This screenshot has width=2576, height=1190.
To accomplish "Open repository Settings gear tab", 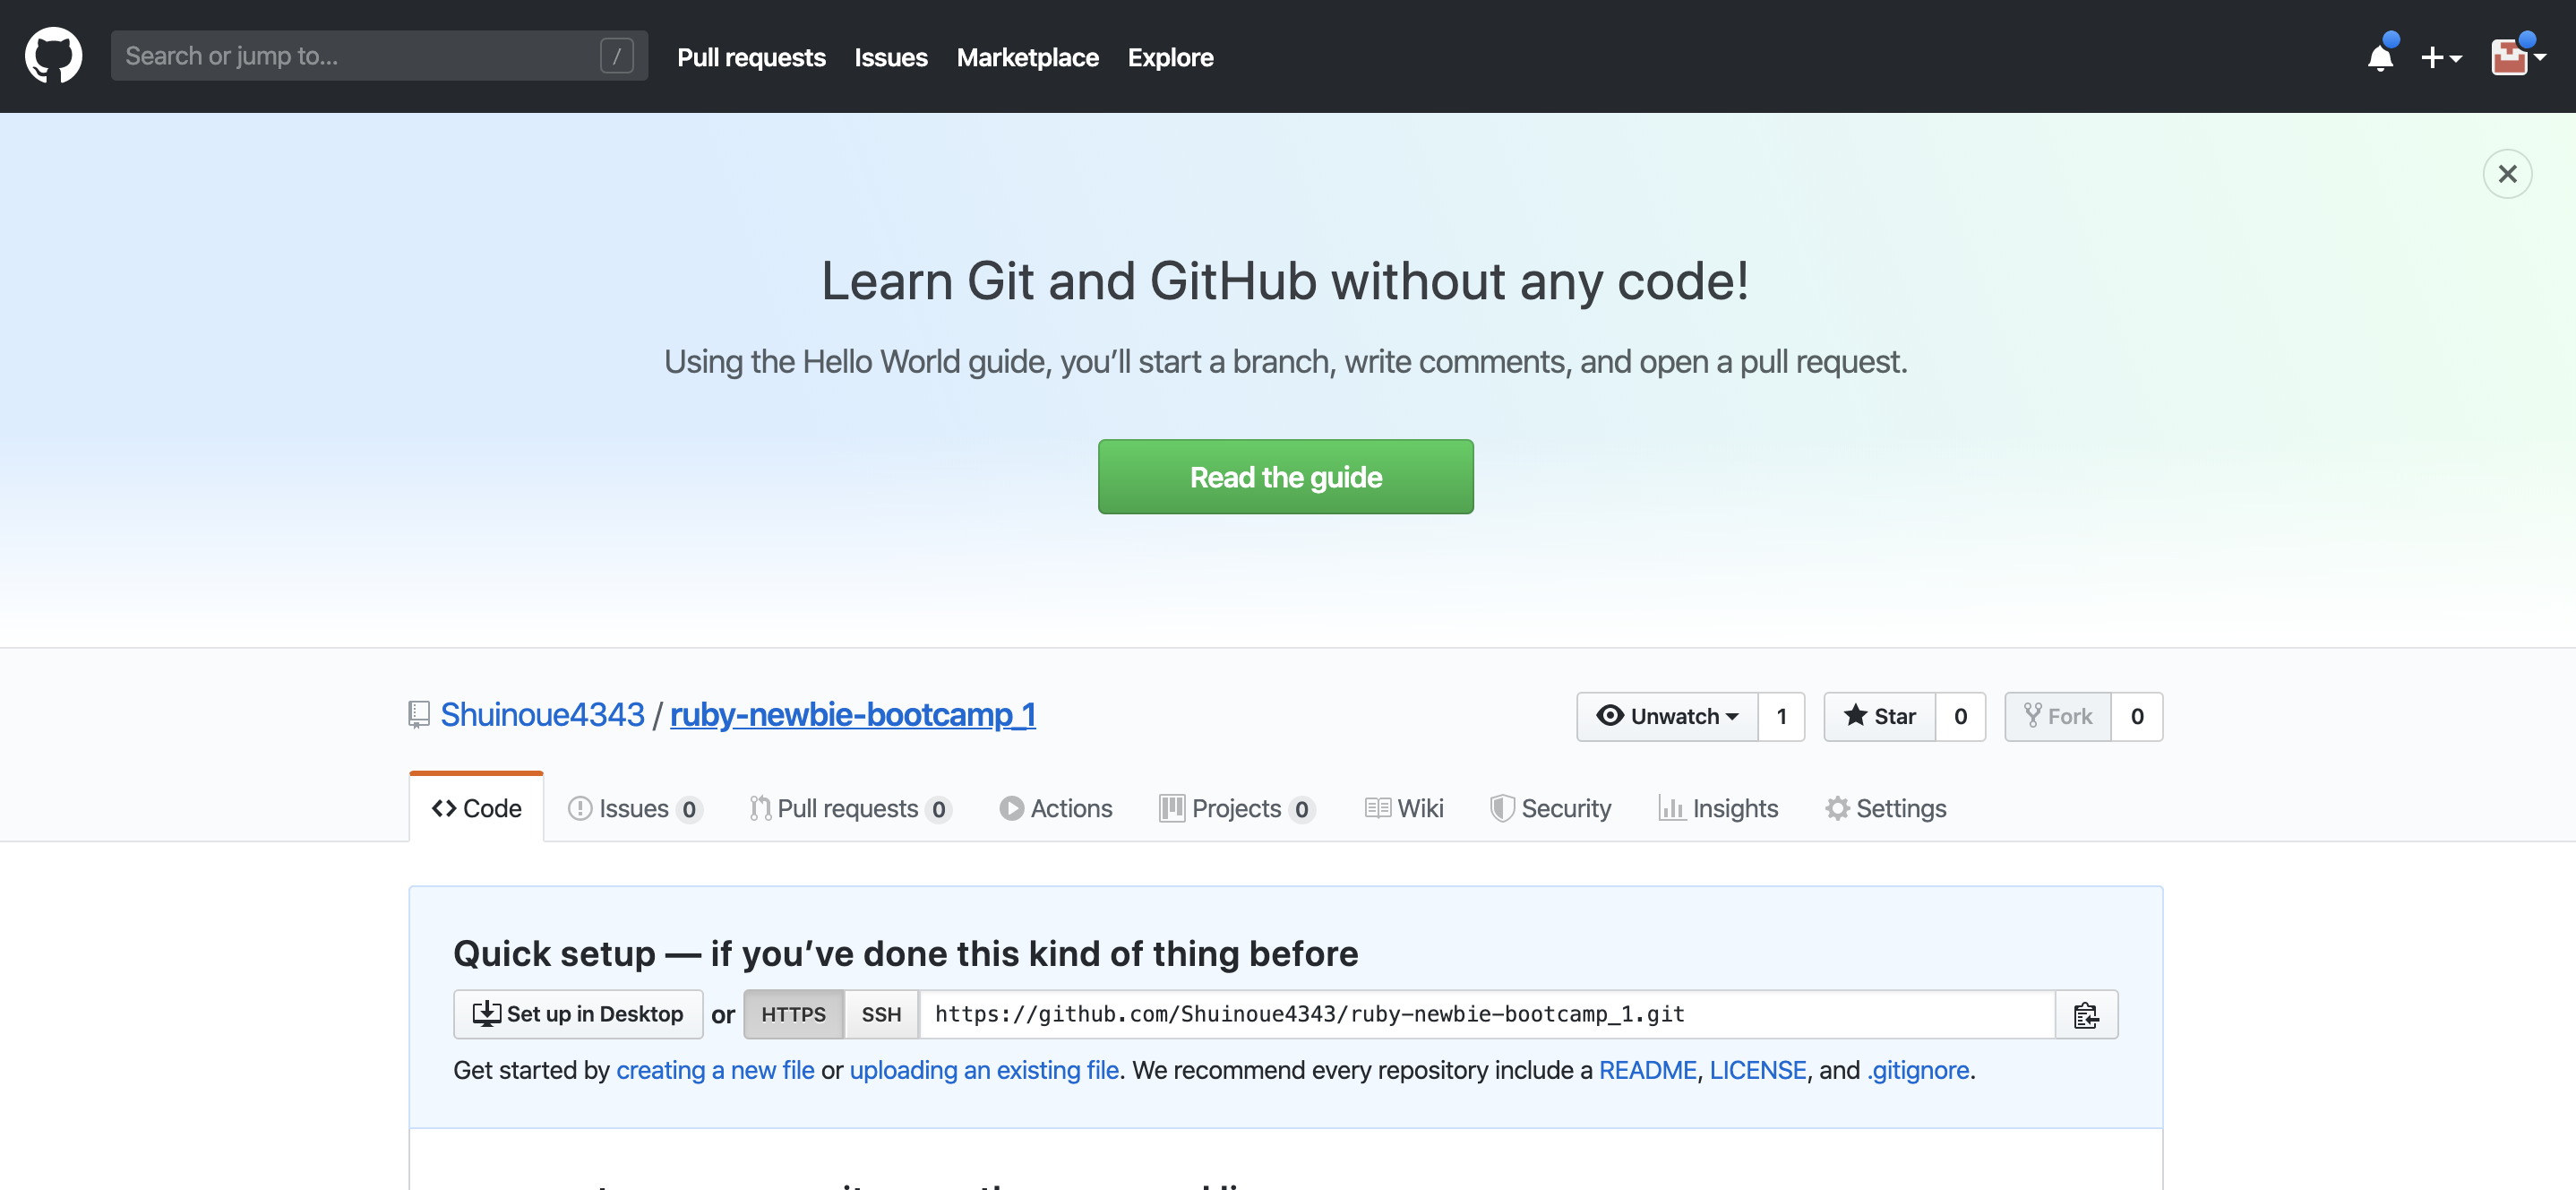I will click(1885, 808).
